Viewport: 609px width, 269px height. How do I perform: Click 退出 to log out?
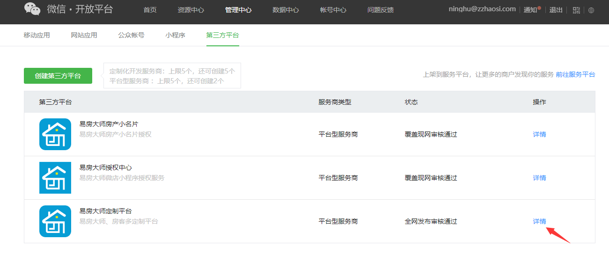click(x=556, y=10)
